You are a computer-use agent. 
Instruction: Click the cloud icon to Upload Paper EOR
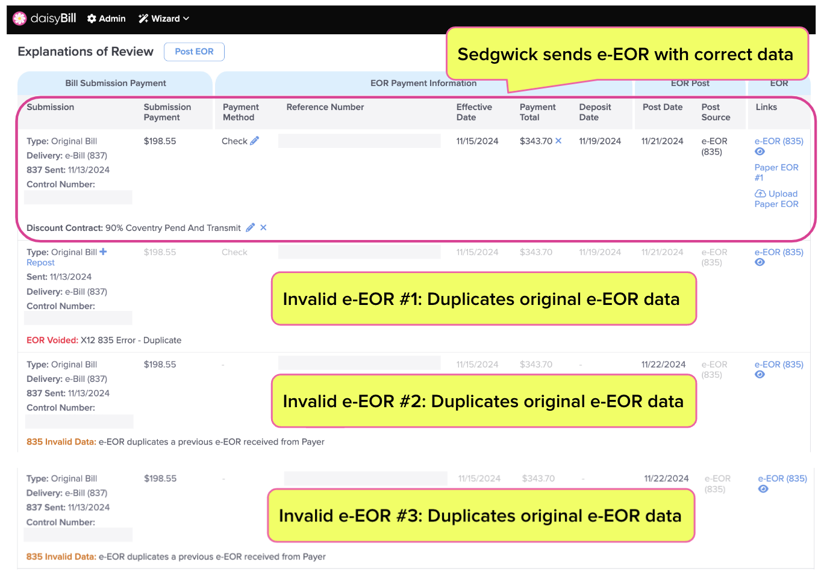point(760,194)
